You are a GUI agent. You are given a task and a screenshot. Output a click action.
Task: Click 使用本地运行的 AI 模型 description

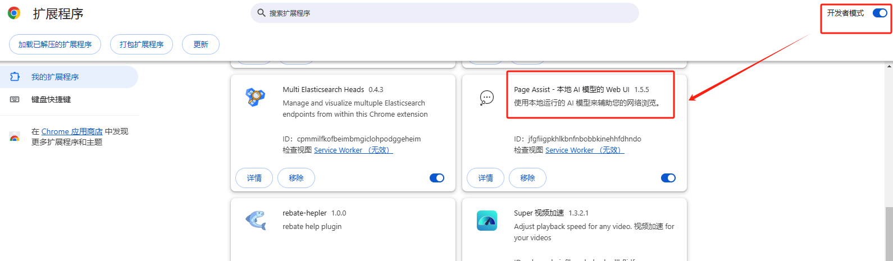[587, 103]
